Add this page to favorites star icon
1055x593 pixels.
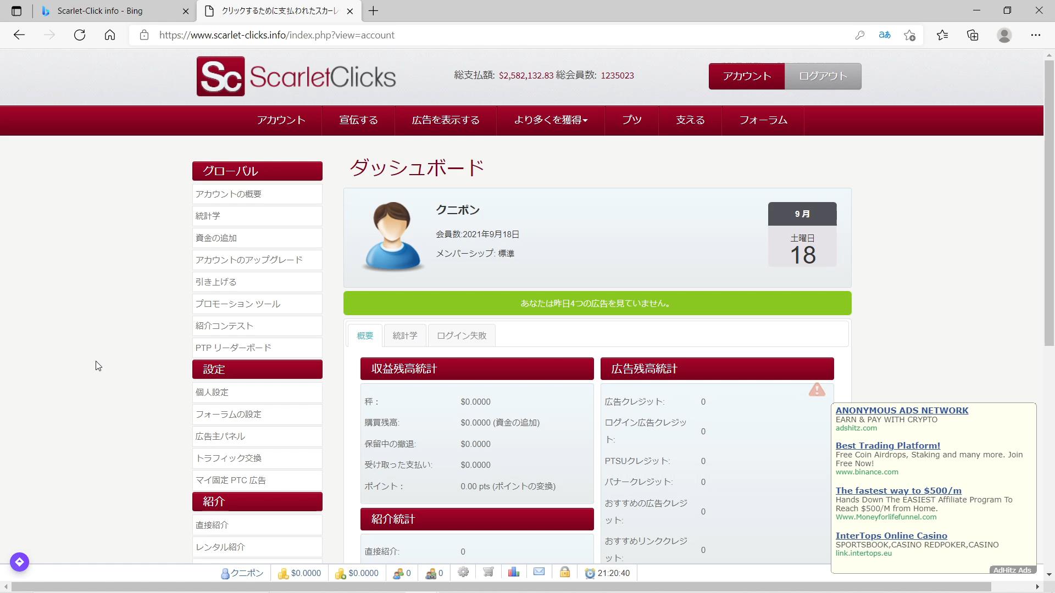coord(909,35)
